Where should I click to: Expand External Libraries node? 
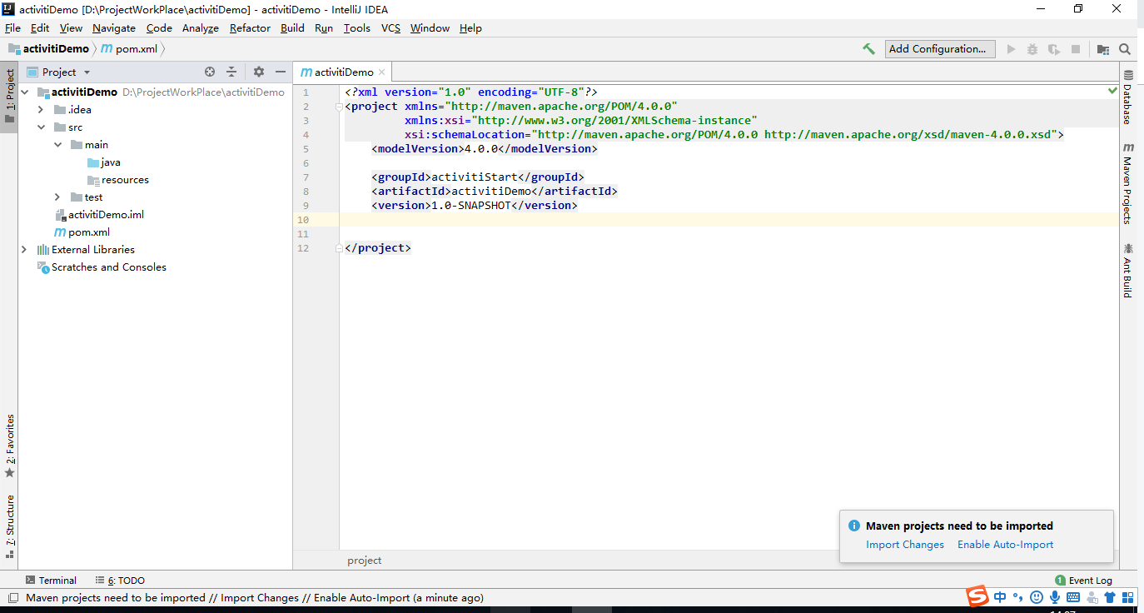(x=25, y=250)
